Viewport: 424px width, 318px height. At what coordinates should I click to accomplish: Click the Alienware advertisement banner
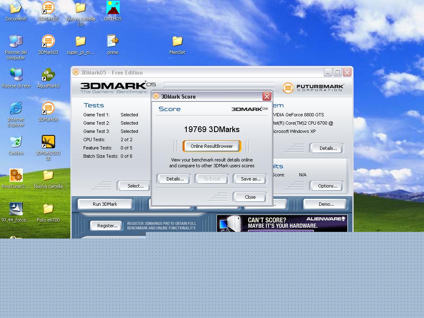coord(282,223)
